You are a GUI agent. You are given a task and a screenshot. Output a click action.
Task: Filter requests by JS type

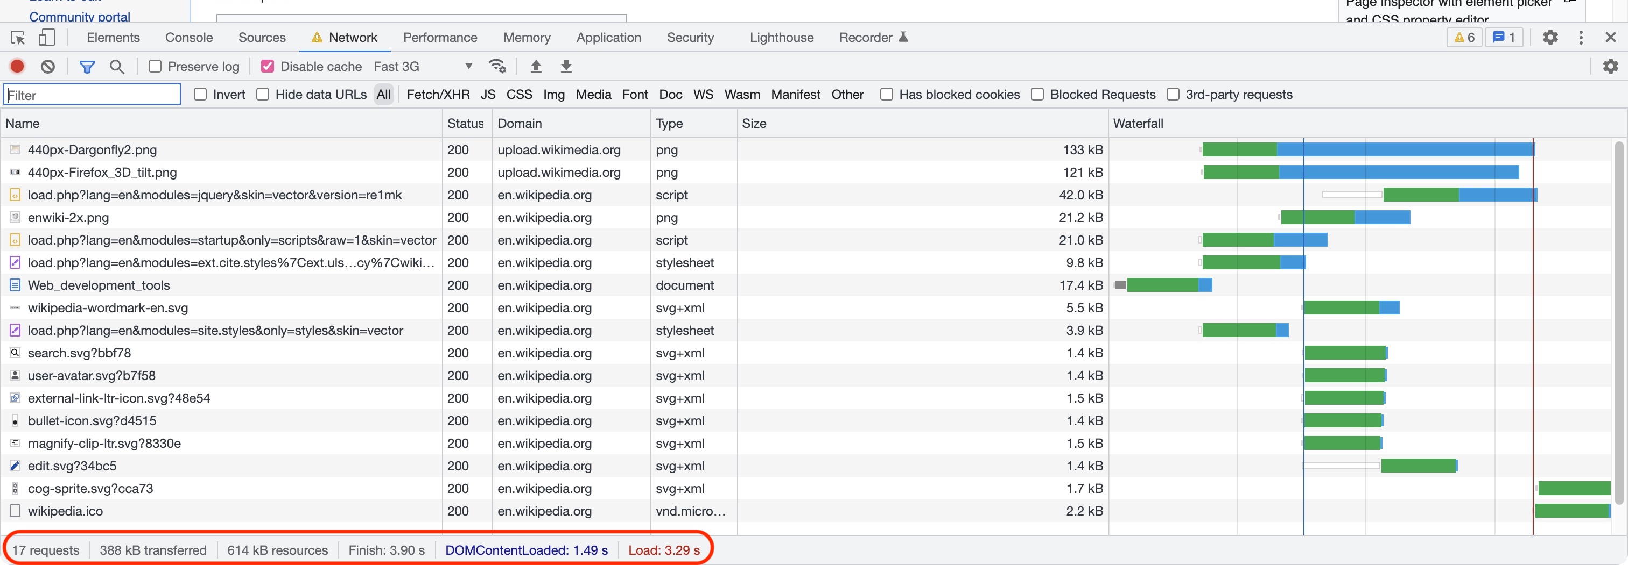coord(488,95)
